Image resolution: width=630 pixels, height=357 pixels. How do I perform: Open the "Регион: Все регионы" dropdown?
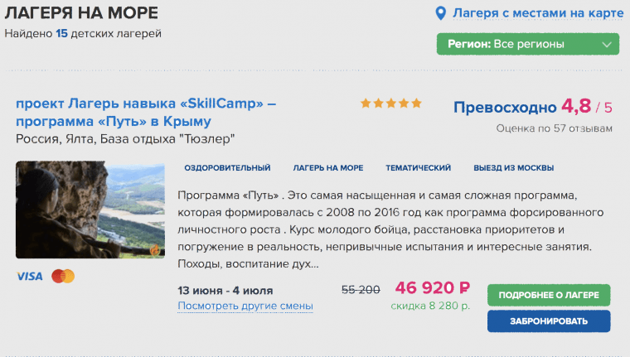pos(527,44)
